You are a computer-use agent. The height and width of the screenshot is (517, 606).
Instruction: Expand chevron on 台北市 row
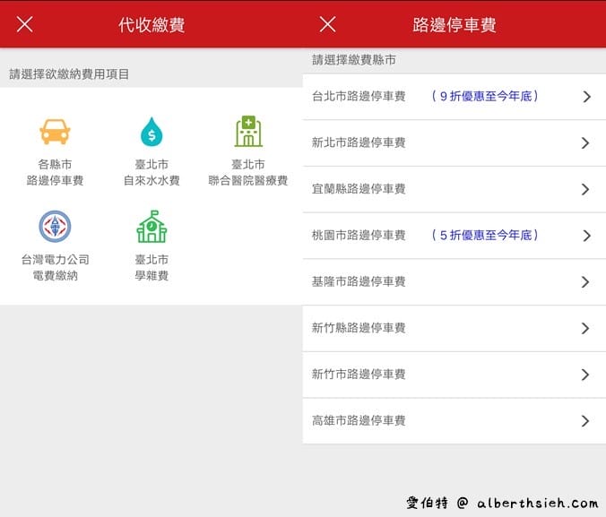[x=586, y=97]
